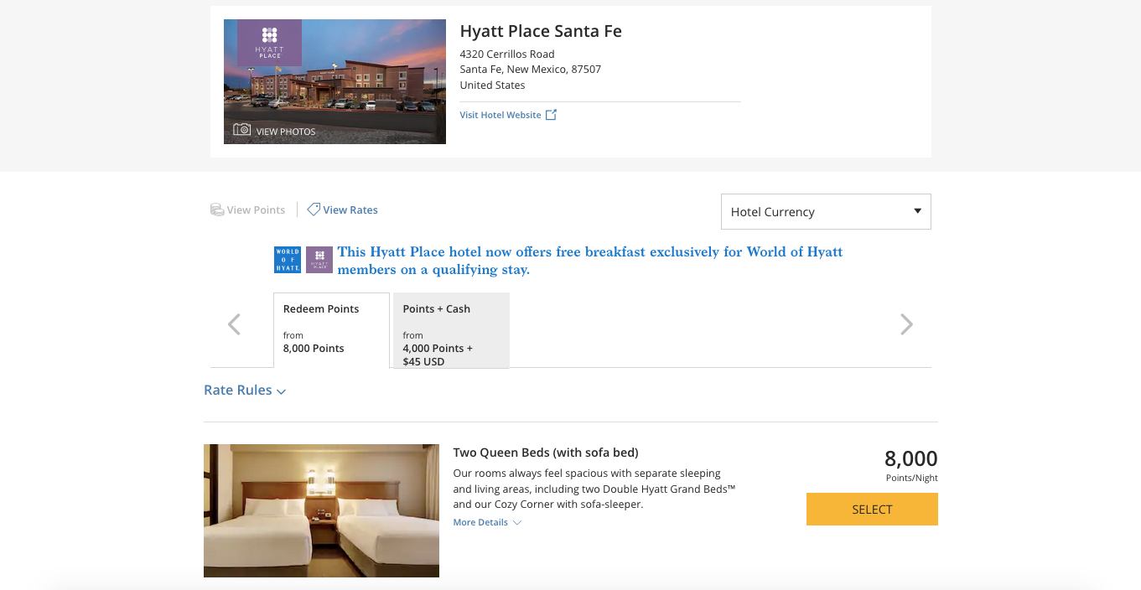Click the Two Queen Beds room photo
This screenshot has height=590, width=1141.
(321, 510)
